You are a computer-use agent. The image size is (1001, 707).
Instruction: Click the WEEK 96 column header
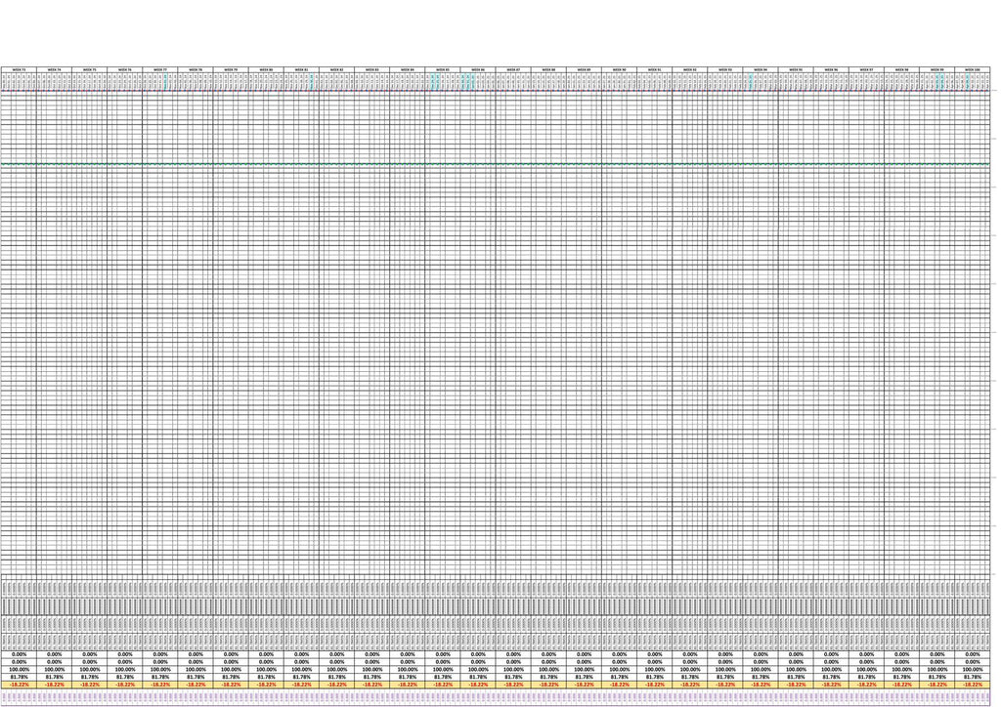point(831,69)
